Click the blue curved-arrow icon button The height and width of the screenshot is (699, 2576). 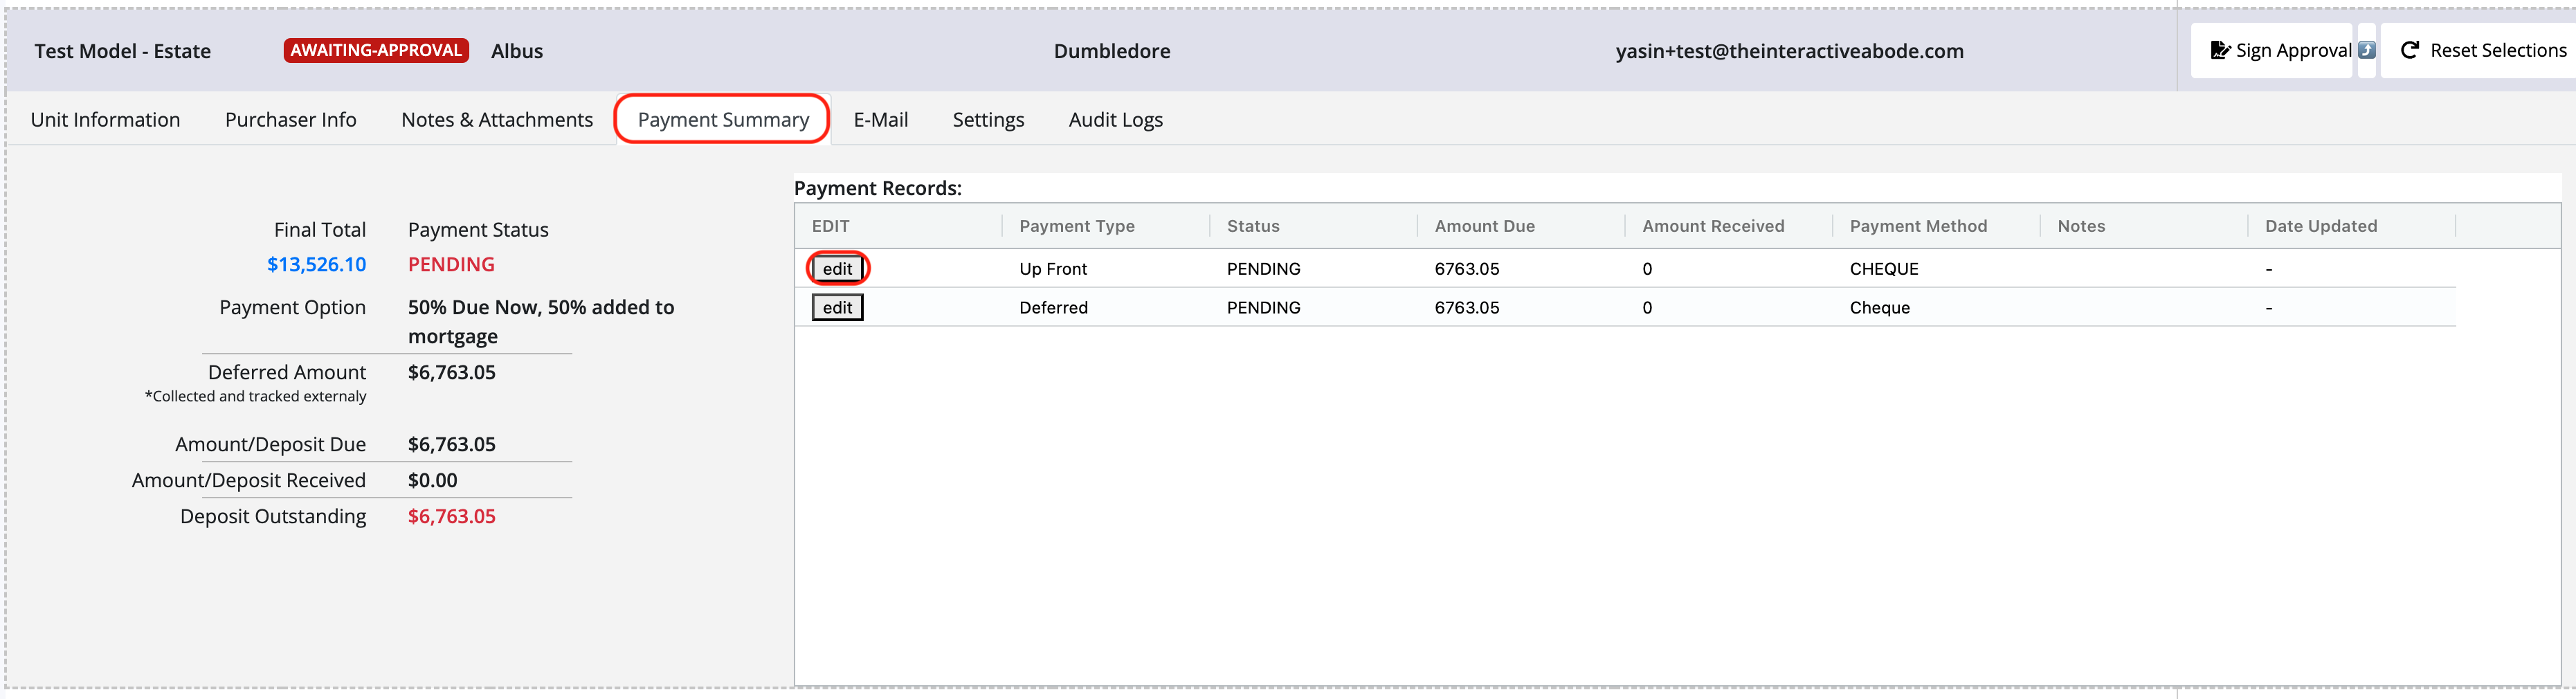click(2366, 51)
